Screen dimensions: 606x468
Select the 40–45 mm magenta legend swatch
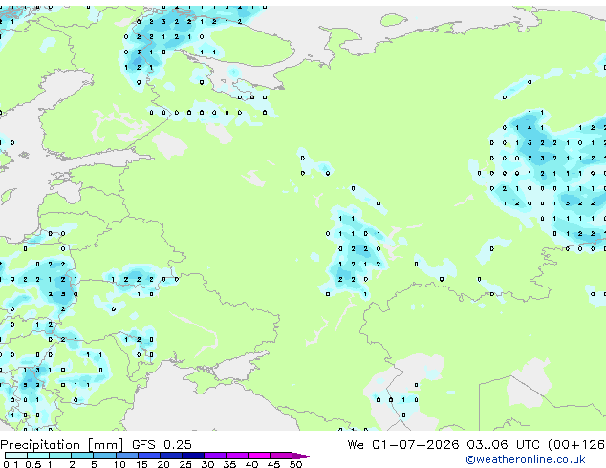259,456
